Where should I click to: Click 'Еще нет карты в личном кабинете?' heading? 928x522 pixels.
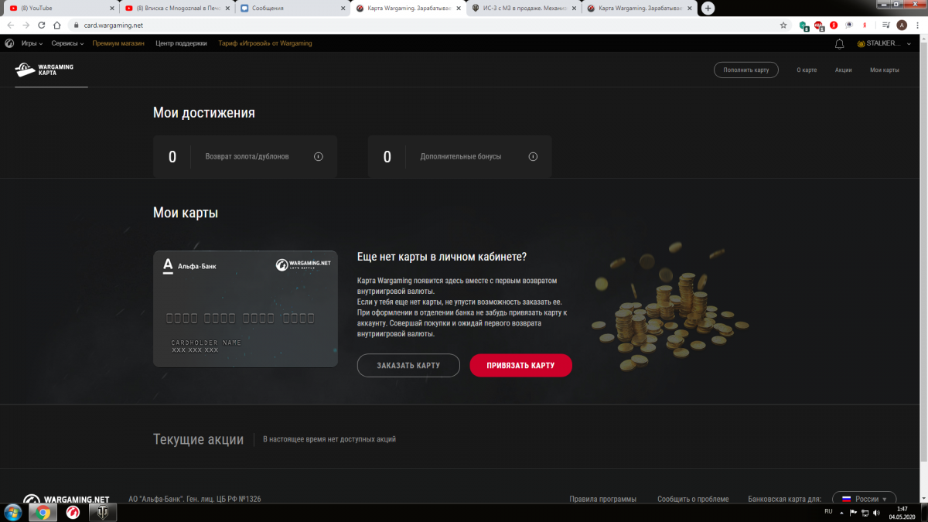(442, 257)
